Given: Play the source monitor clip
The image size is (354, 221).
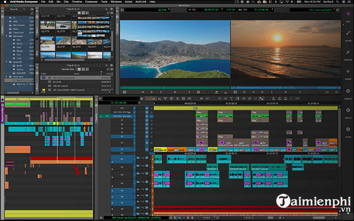Looking at the screenshot, I should coord(175,92).
